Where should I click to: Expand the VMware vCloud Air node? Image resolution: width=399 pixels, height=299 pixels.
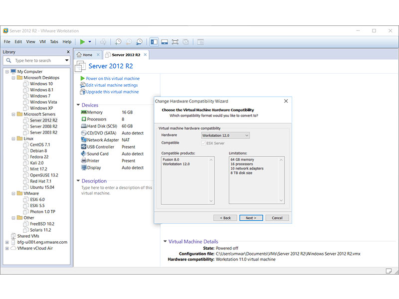tap(7, 248)
